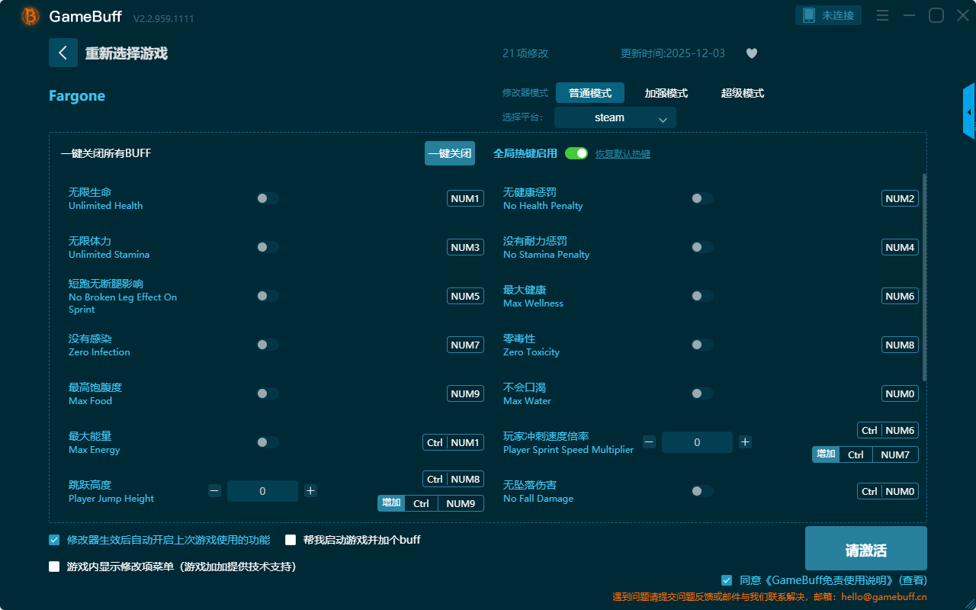Switch to 加强模式 mode tab
Image resolution: width=976 pixels, height=610 pixels.
tap(666, 93)
